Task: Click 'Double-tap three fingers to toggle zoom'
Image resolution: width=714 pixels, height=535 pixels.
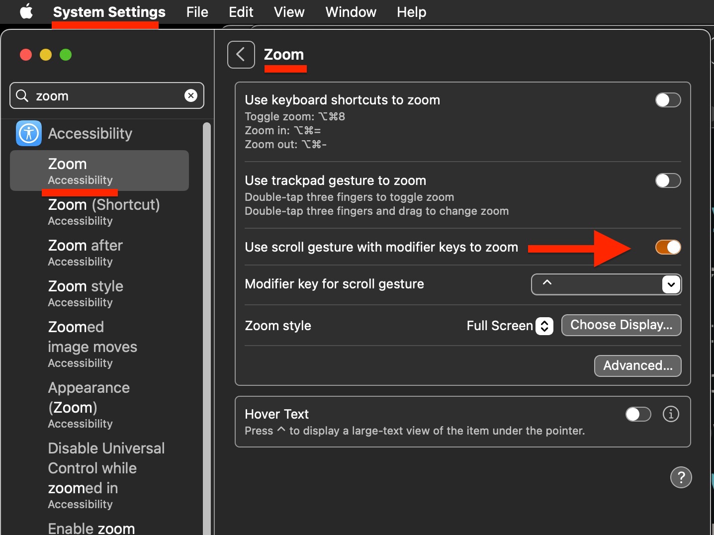Action: coord(350,197)
